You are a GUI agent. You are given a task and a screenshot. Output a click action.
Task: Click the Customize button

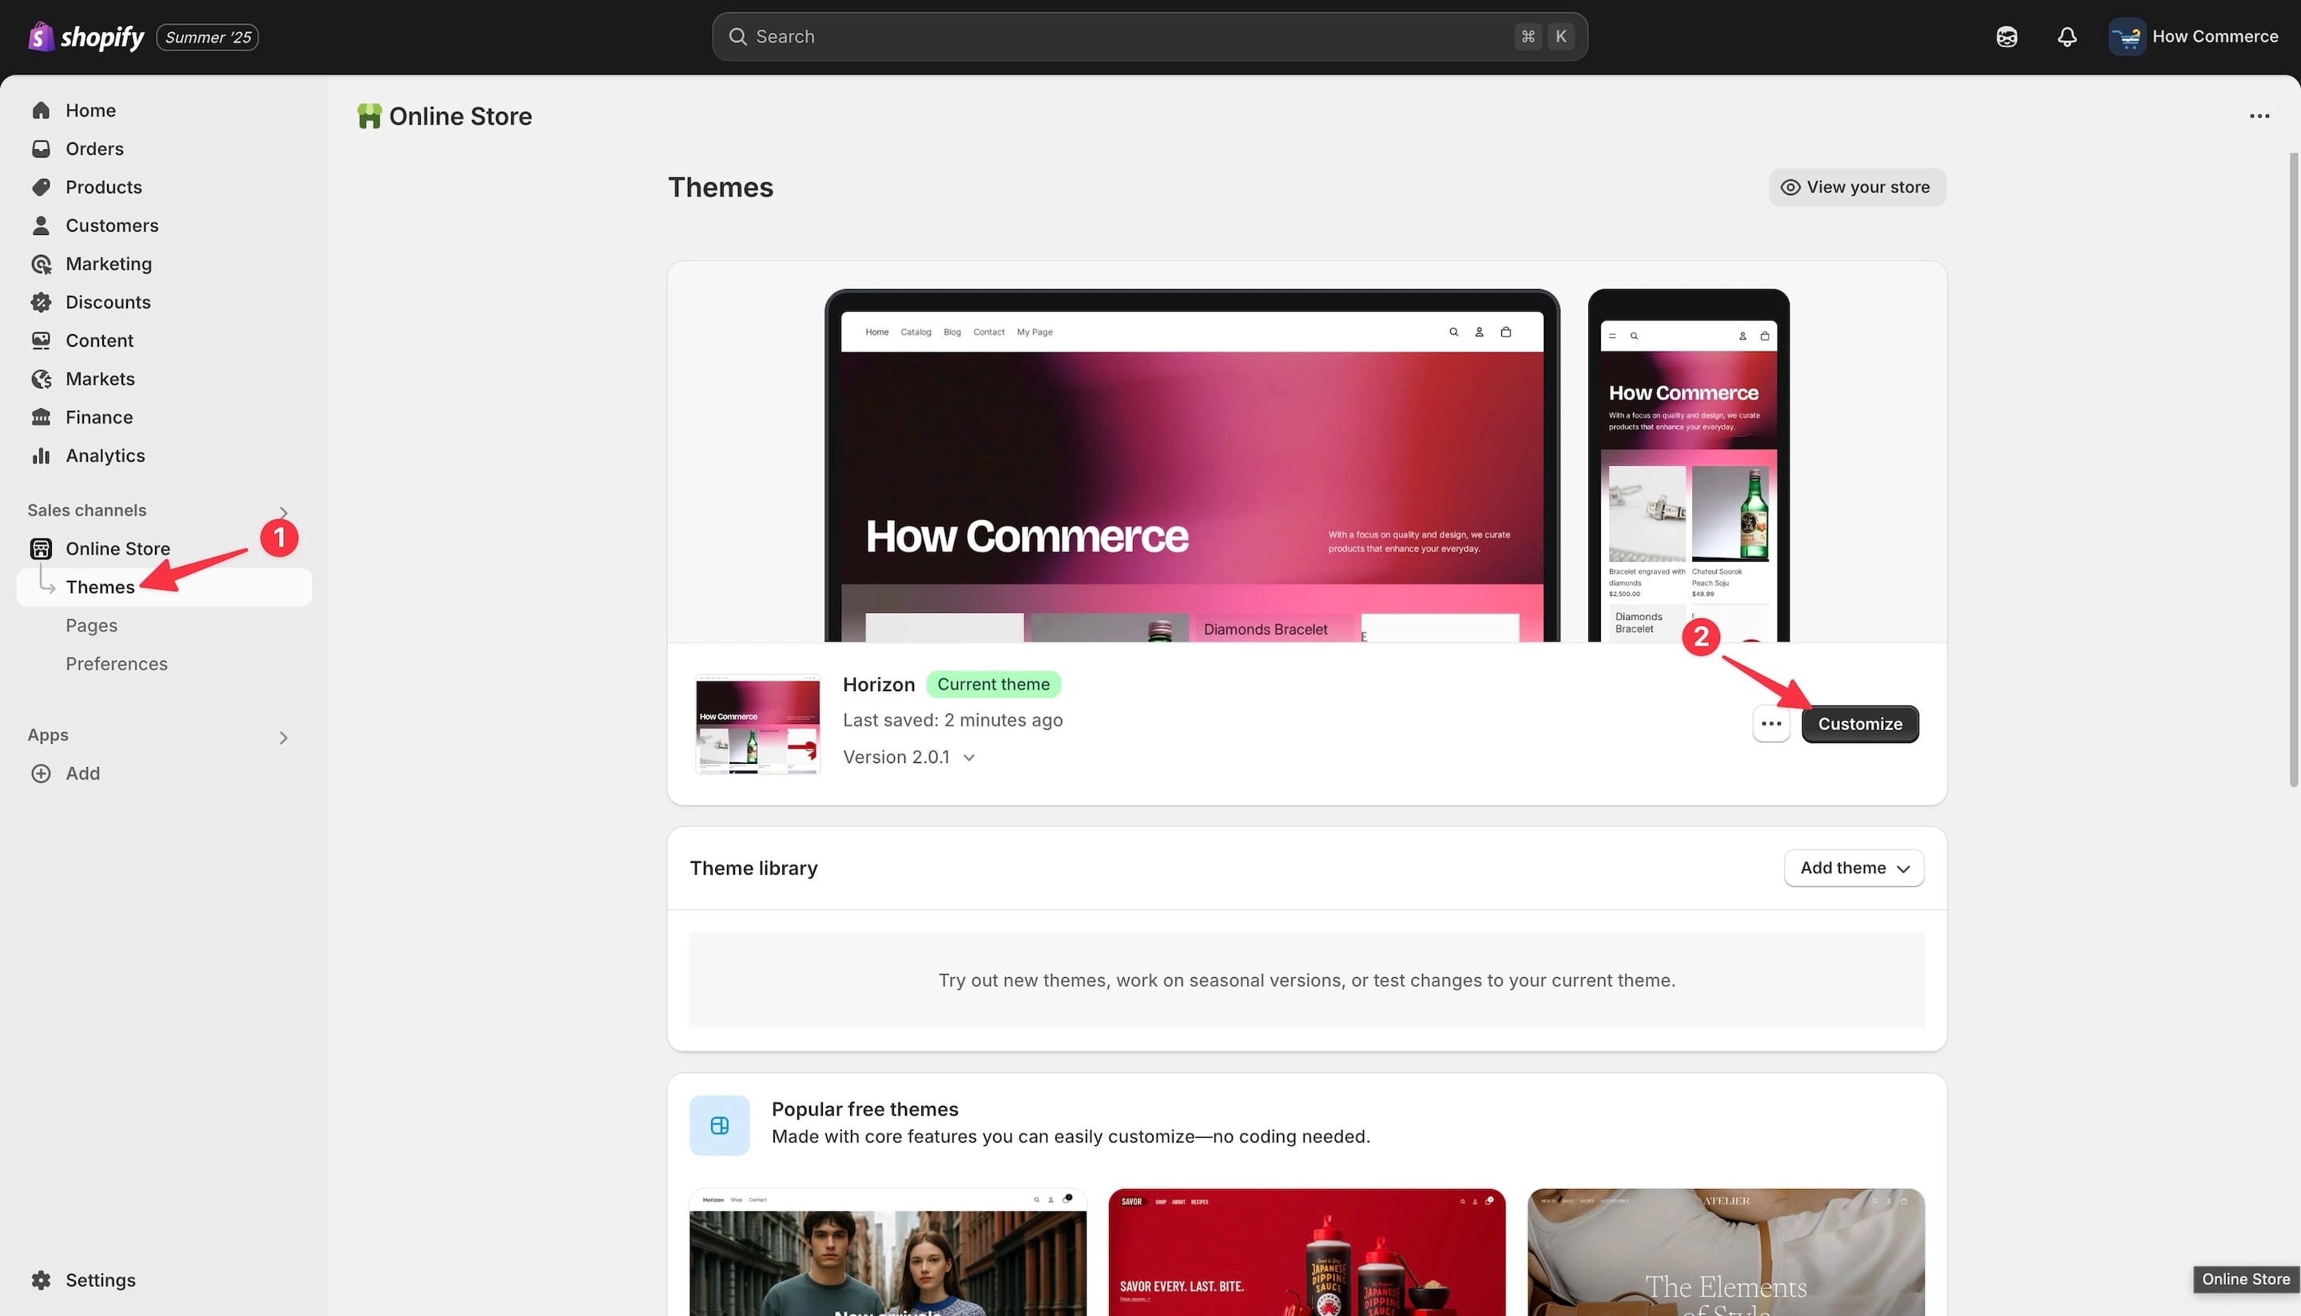(1860, 724)
